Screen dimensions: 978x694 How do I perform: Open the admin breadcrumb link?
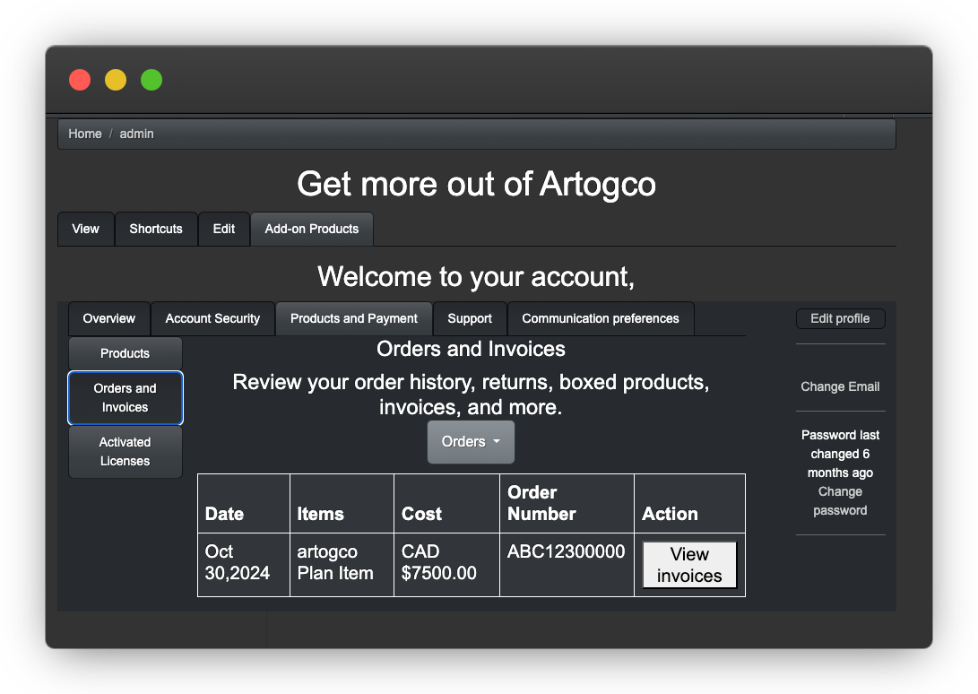click(x=136, y=134)
